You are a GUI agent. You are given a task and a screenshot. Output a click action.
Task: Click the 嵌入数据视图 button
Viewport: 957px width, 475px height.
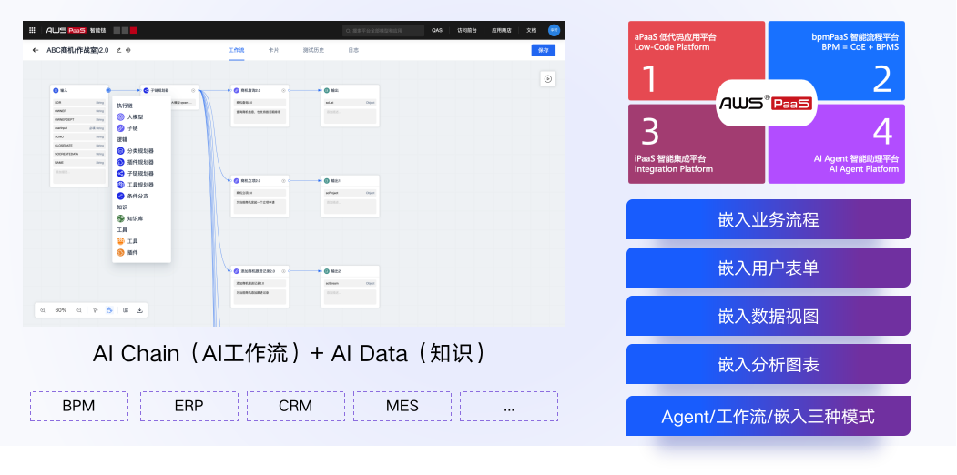769,316
